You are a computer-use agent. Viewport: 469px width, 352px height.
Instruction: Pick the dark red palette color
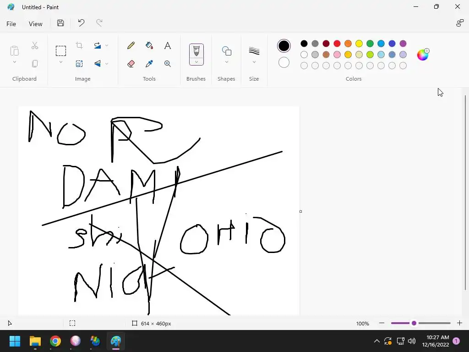(326, 44)
